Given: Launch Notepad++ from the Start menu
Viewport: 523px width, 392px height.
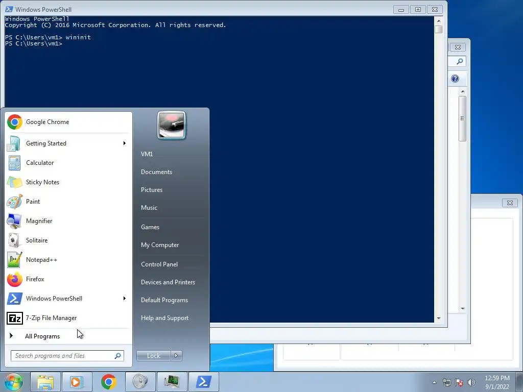Looking at the screenshot, I should (68, 260).
